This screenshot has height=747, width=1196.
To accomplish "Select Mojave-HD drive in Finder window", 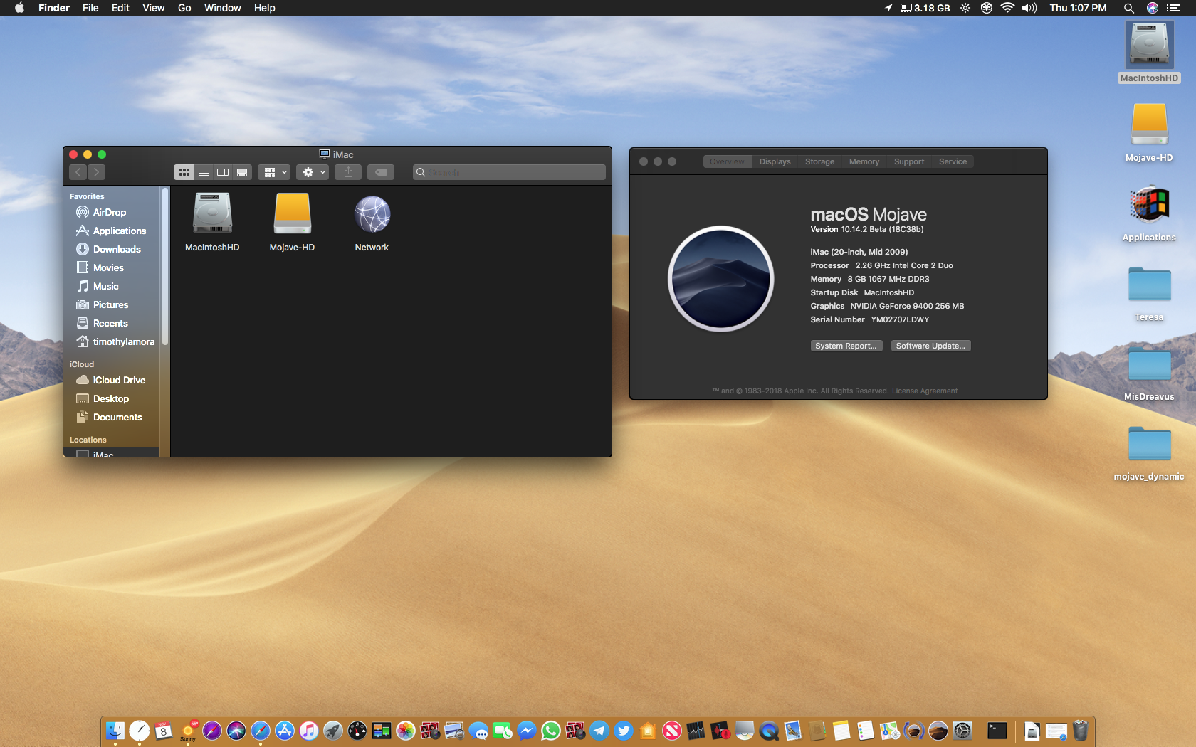I will [292, 222].
